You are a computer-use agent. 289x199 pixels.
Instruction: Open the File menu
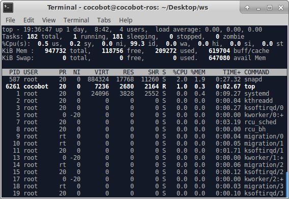(x=10, y=20)
